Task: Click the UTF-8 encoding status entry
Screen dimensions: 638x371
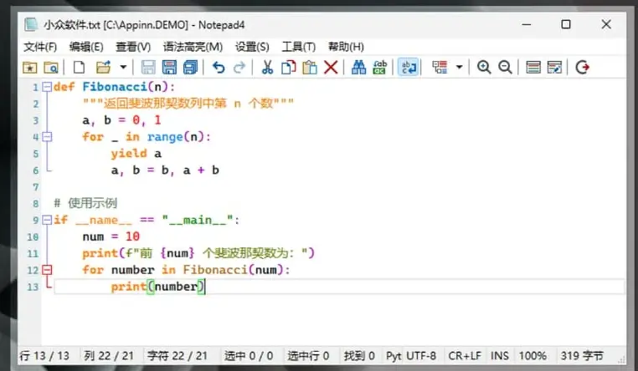Action: coord(421,356)
